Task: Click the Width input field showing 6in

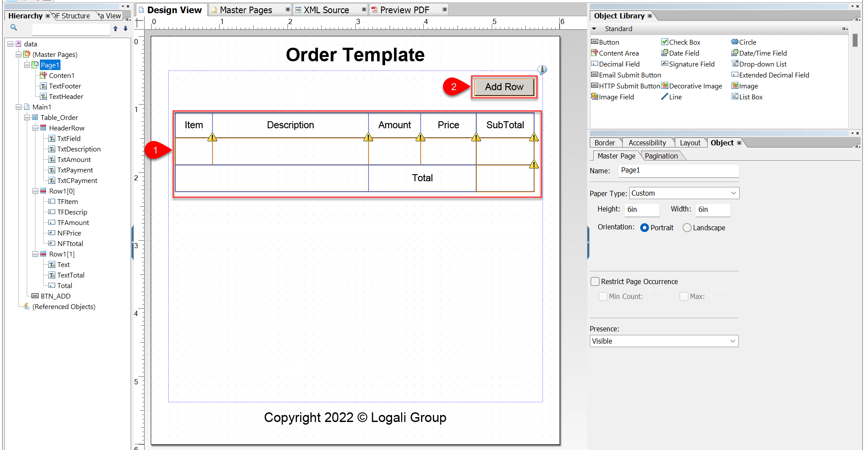Action: (x=713, y=210)
